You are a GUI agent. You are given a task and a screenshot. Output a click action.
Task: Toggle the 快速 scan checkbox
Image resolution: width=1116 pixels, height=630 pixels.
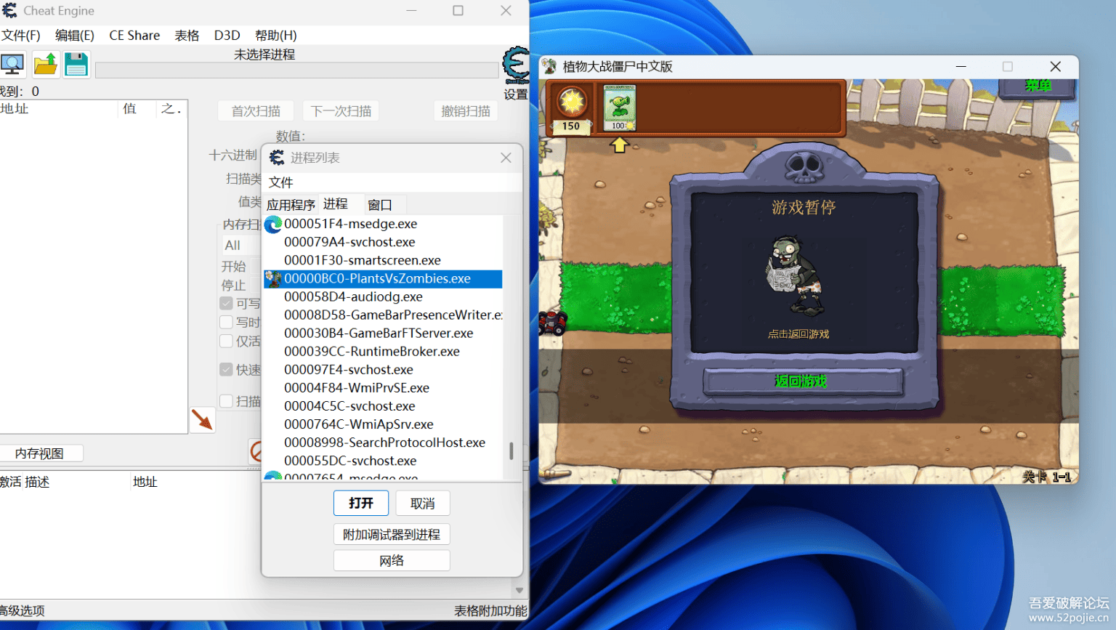[x=227, y=369]
